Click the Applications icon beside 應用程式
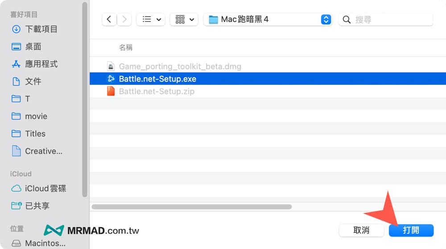This screenshot has width=446, height=249. coord(16,64)
